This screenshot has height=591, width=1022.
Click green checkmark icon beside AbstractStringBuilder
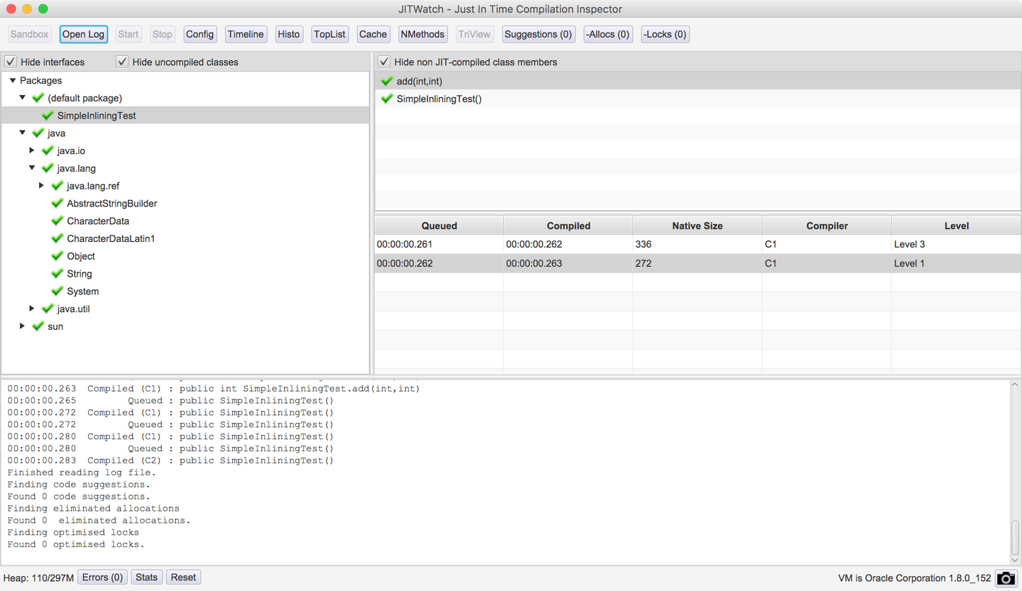57,204
